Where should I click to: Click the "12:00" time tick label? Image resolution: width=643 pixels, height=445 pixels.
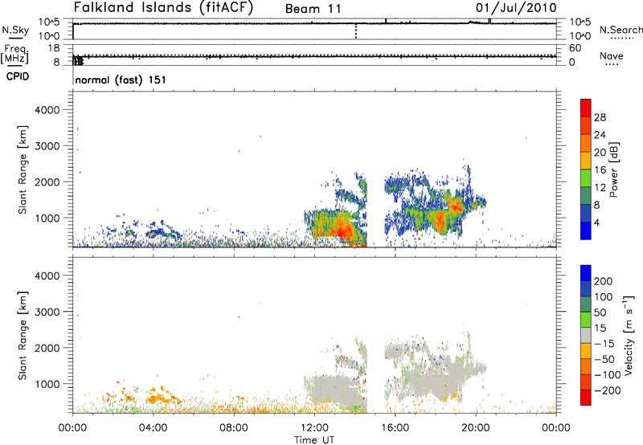tap(314, 428)
